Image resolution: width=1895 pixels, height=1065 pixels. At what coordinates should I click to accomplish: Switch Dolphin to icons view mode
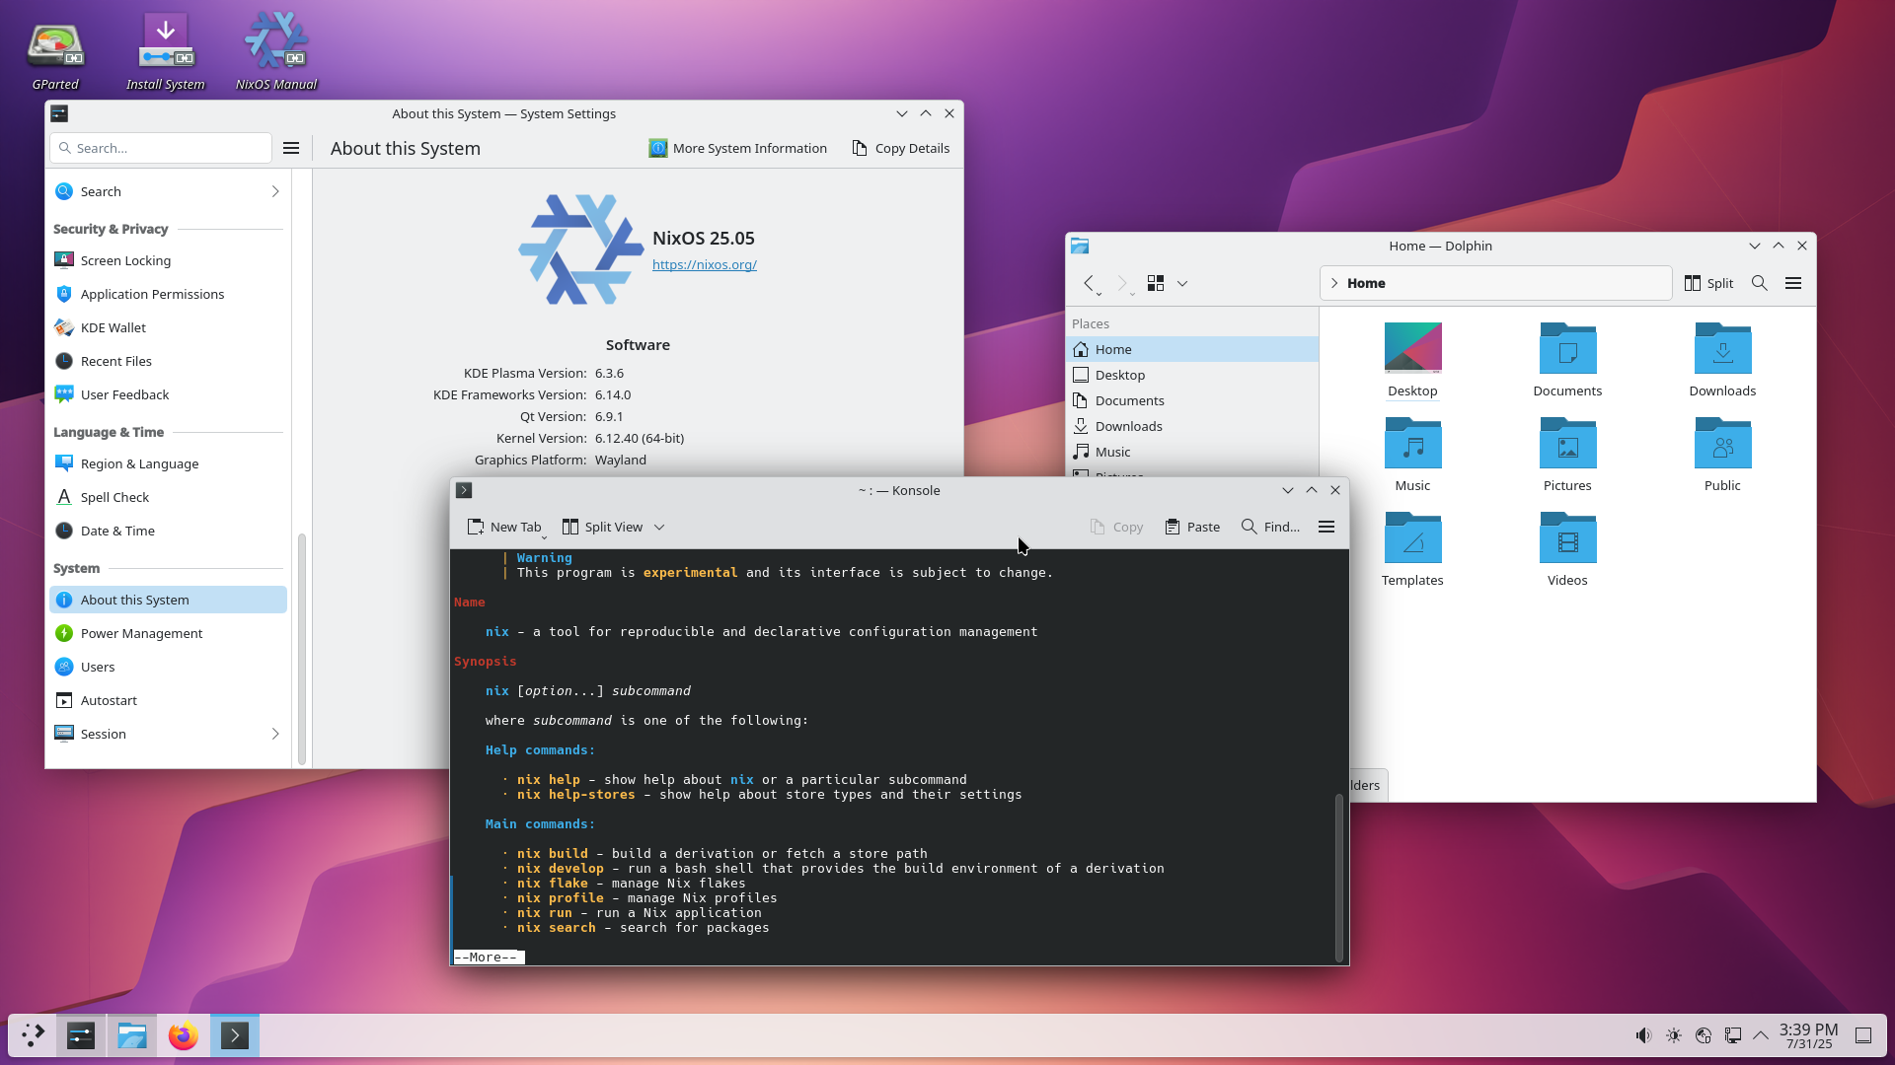pos(1156,283)
